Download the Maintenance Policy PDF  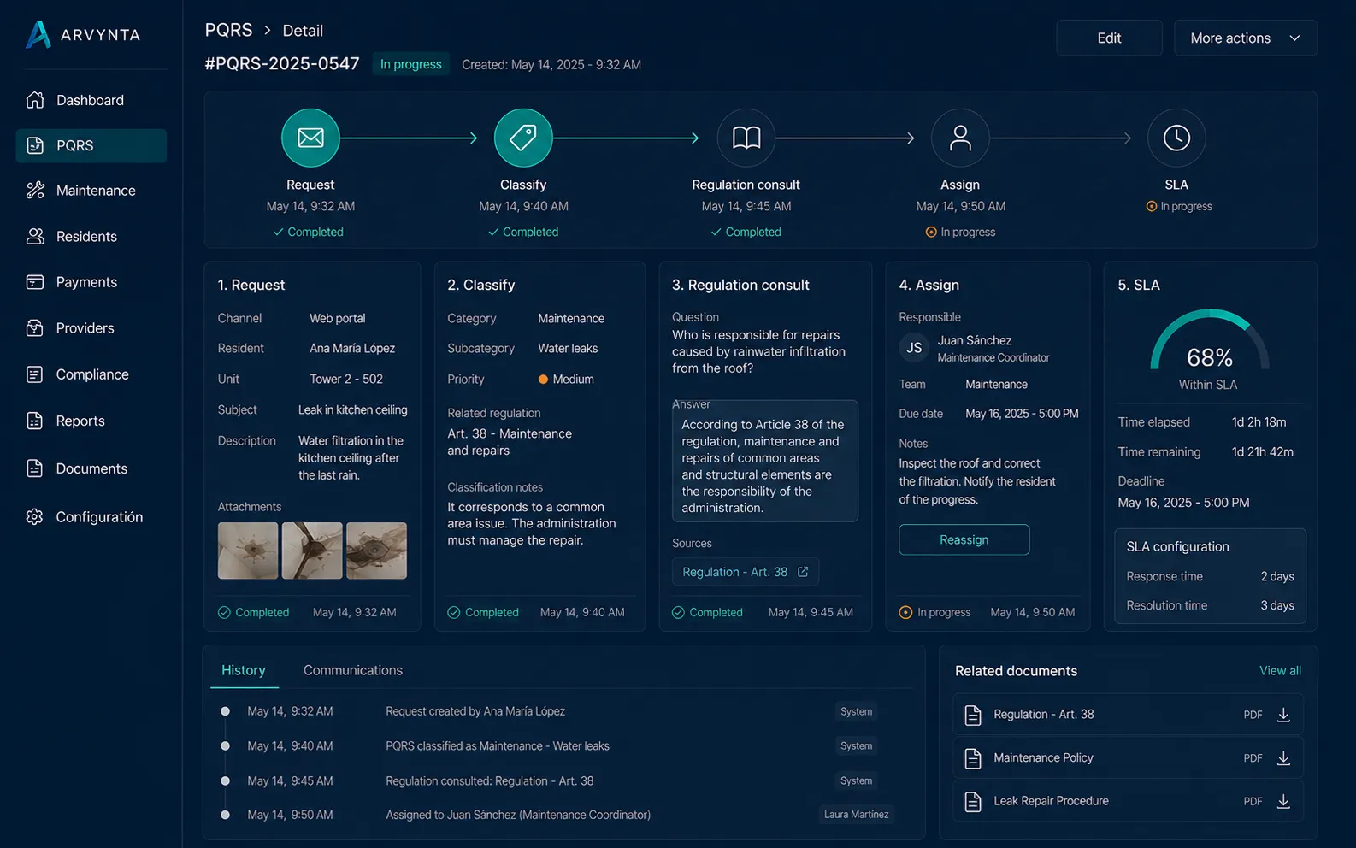point(1283,758)
